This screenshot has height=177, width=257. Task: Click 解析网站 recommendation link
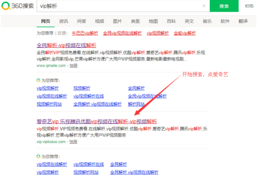(136, 104)
